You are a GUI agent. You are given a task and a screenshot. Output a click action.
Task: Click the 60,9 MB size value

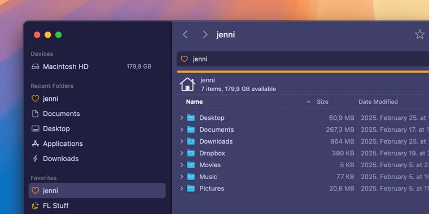pyautogui.click(x=342, y=118)
